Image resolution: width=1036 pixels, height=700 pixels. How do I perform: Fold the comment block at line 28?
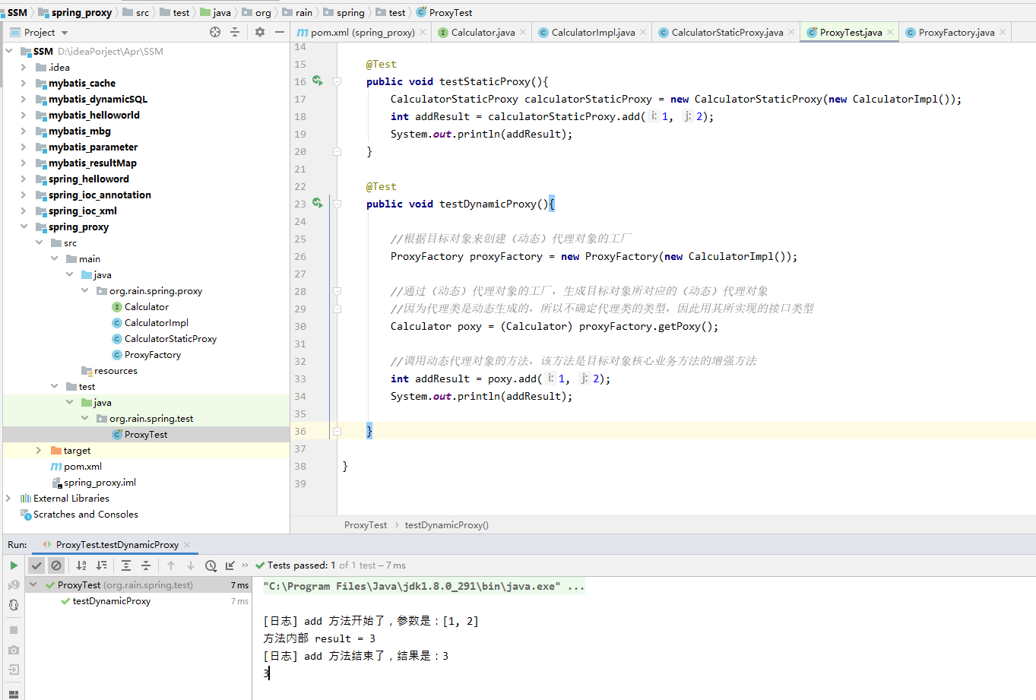click(337, 291)
